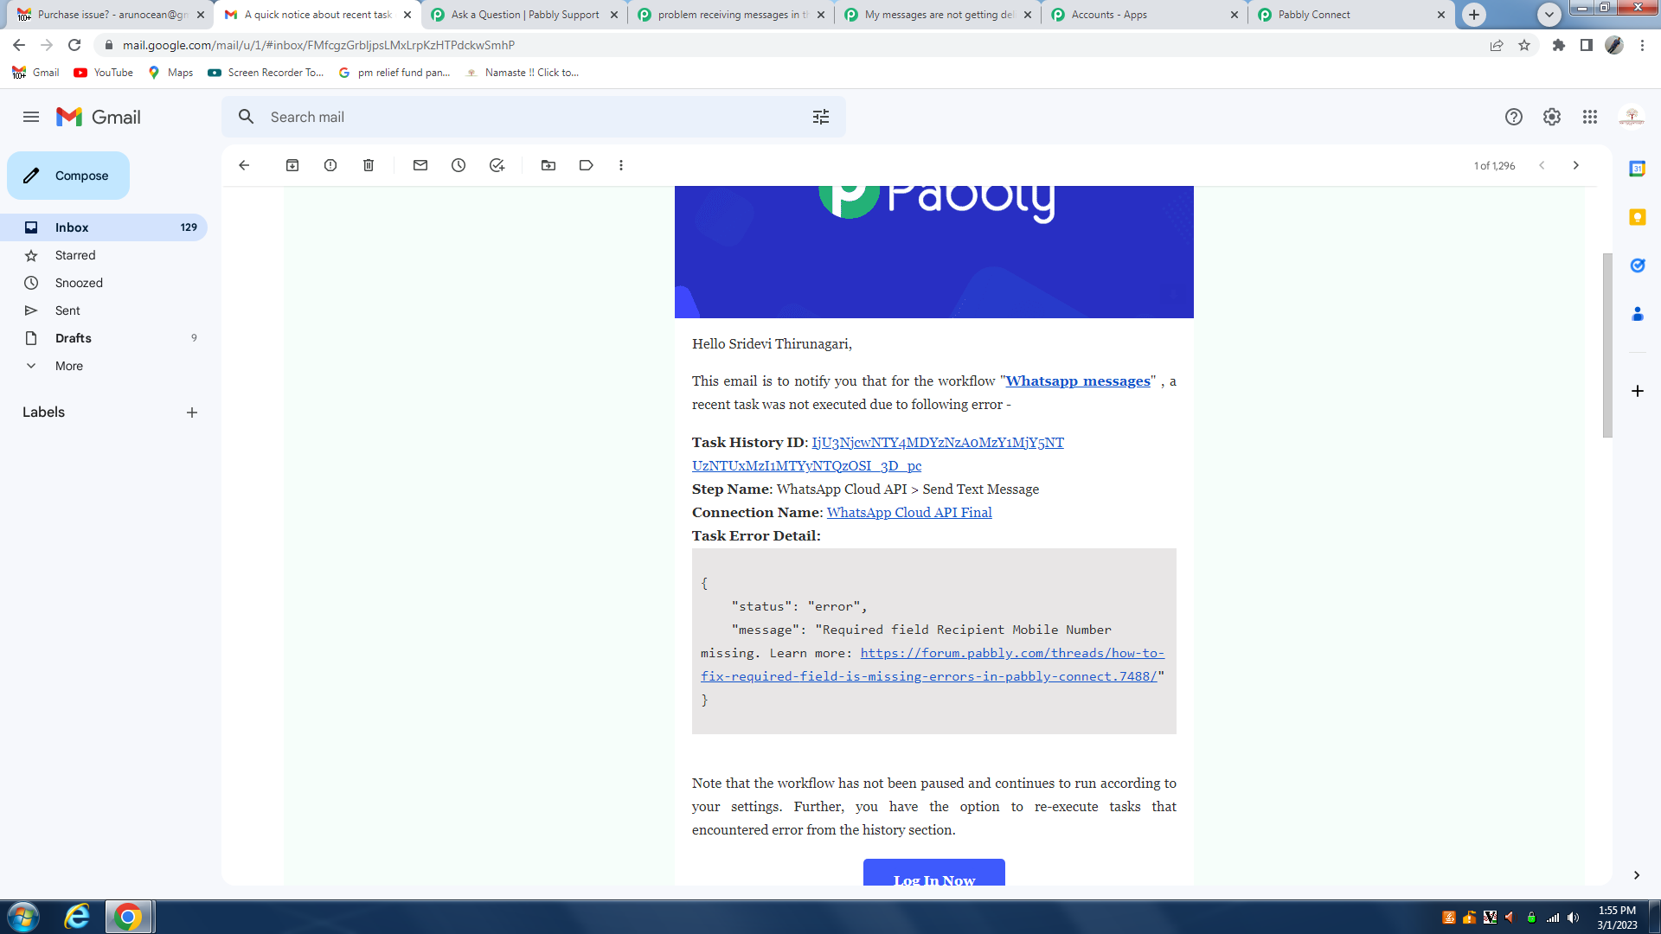
Task: Open Google Keep side panel
Action: 1638,217
